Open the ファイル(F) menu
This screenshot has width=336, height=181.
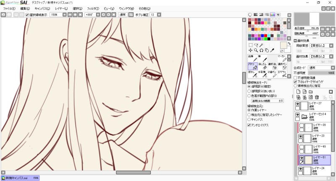[x=9, y=8]
